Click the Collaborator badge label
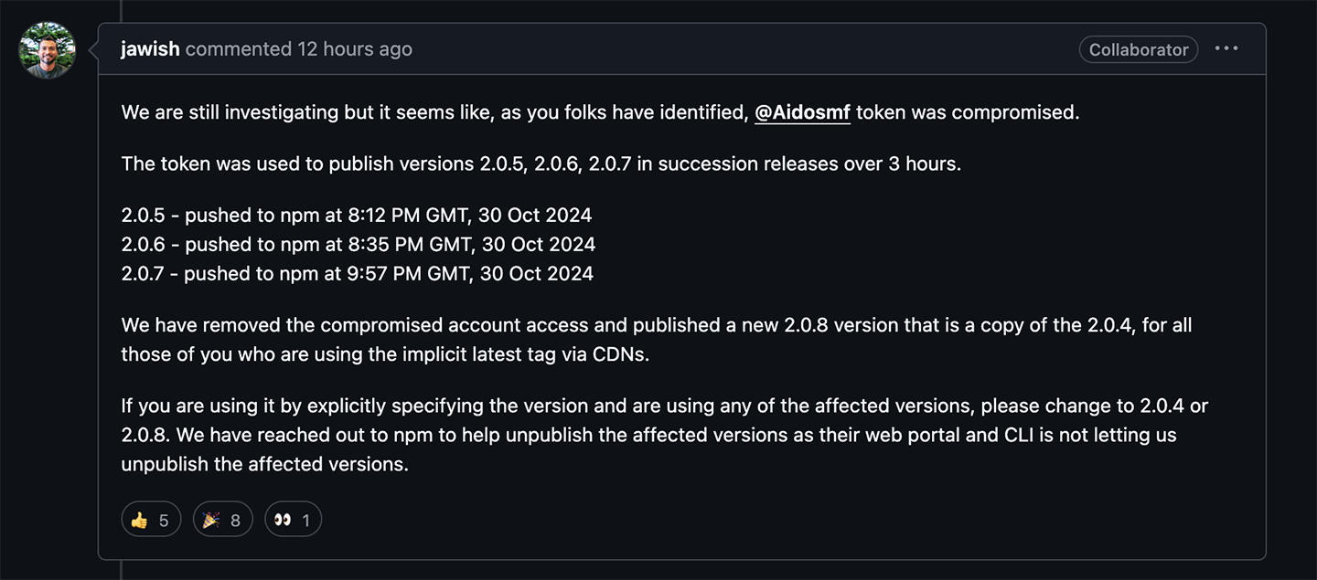The image size is (1317, 580). (1139, 50)
